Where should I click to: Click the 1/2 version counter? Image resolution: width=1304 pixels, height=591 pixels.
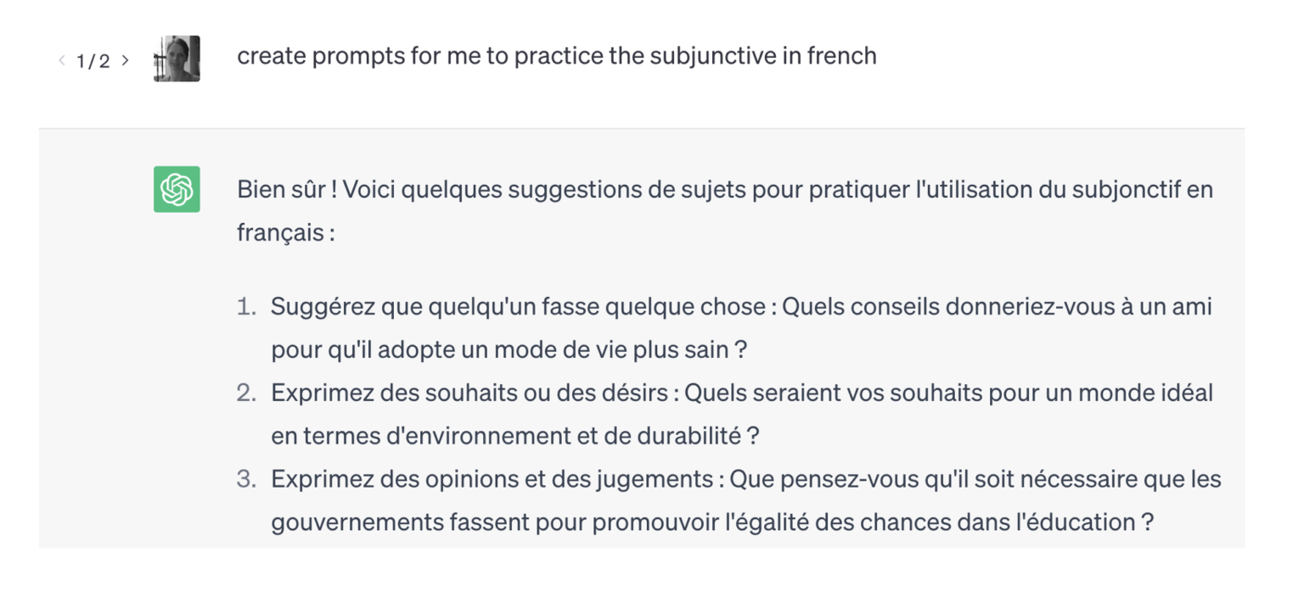[x=92, y=59]
